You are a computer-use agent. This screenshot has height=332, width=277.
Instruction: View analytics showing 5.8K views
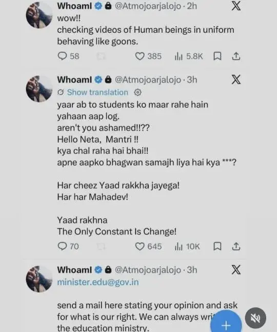(x=189, y=56)
